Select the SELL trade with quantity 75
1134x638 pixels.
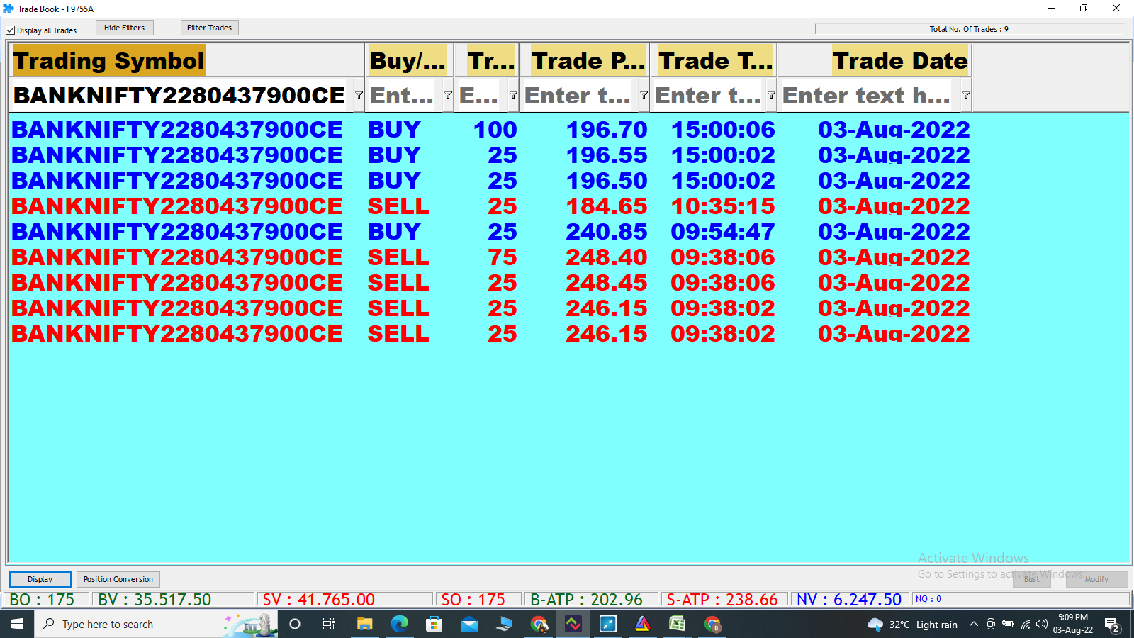[x=490, y=257]
